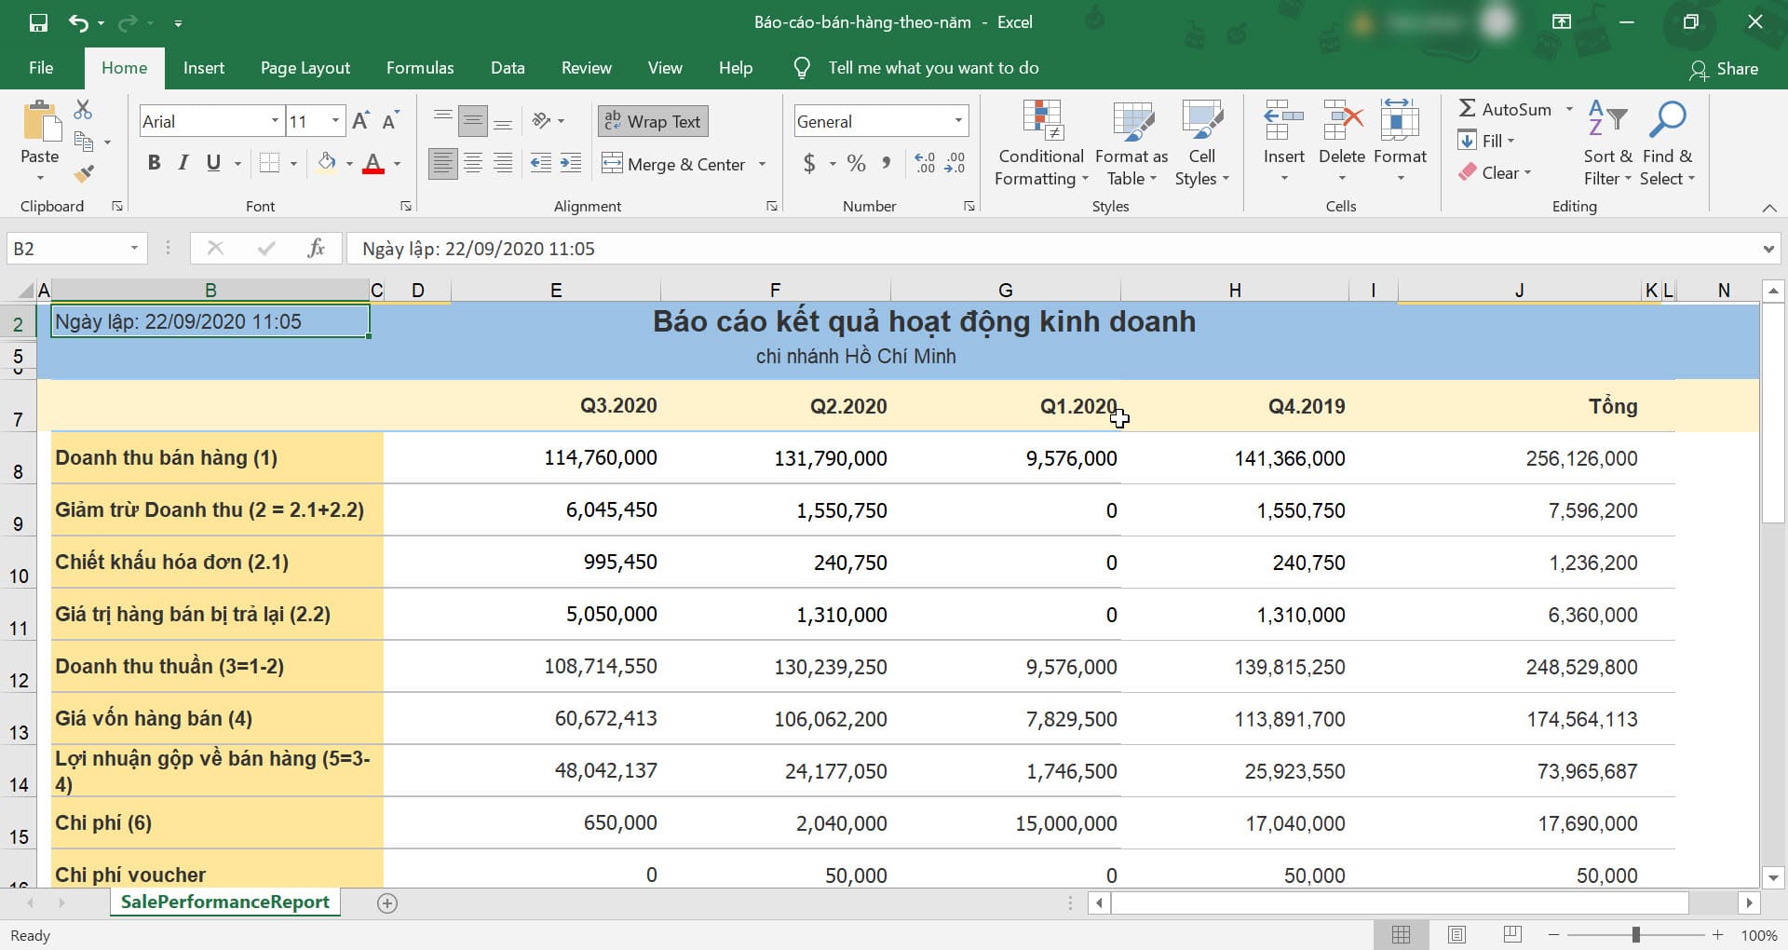Open the Review tab

click(x=586, y=67)
